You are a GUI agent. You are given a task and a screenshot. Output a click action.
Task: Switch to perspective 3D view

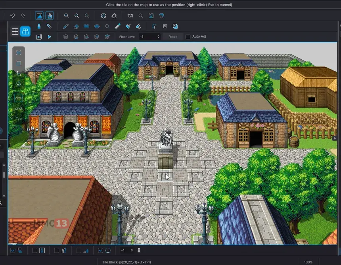25,32
